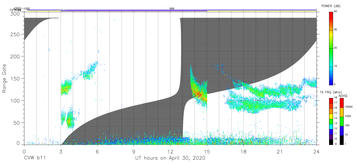The image size is (356, 164).
Task: Select the purple 10–11 MHz frequency swatch
Action: [331, 137]
